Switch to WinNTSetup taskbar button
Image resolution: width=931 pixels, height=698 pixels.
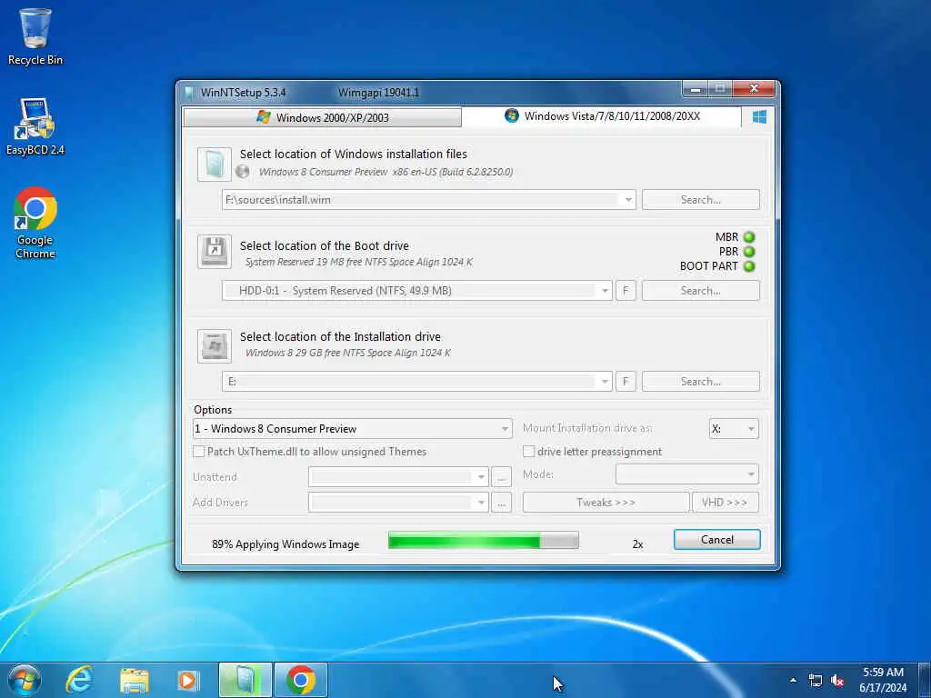[x=245, y=680]
